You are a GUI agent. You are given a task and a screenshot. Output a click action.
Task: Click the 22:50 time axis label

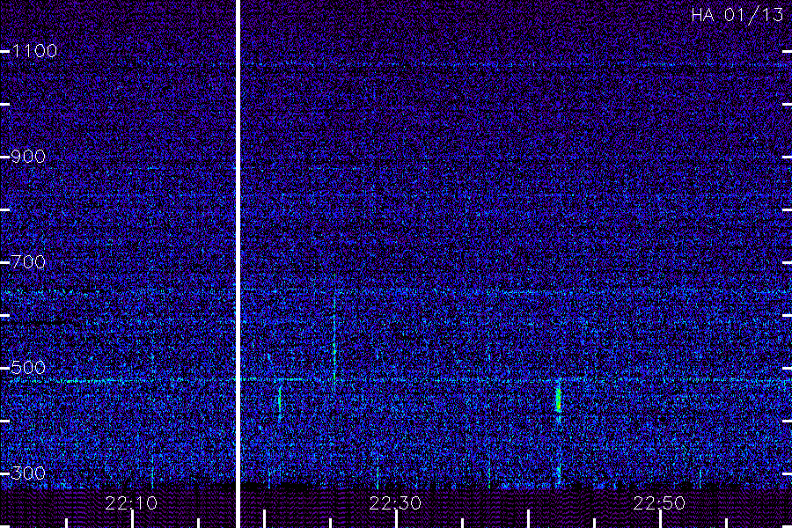tap(659, 502)
